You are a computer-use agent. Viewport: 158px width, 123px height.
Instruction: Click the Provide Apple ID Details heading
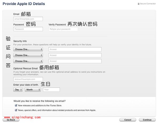(24, 4)
